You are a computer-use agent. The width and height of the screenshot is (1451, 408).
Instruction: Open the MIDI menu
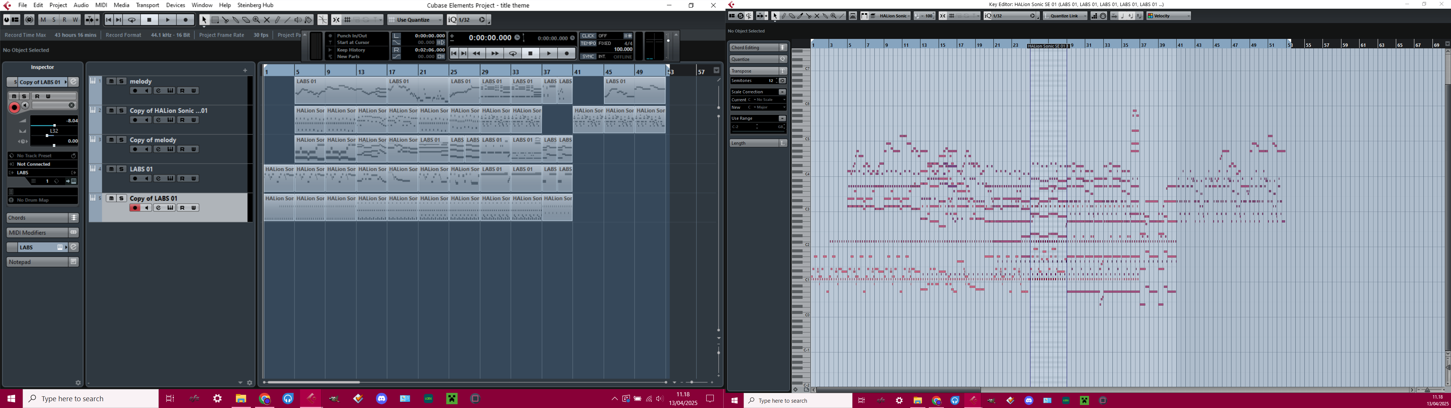point(101,5)
